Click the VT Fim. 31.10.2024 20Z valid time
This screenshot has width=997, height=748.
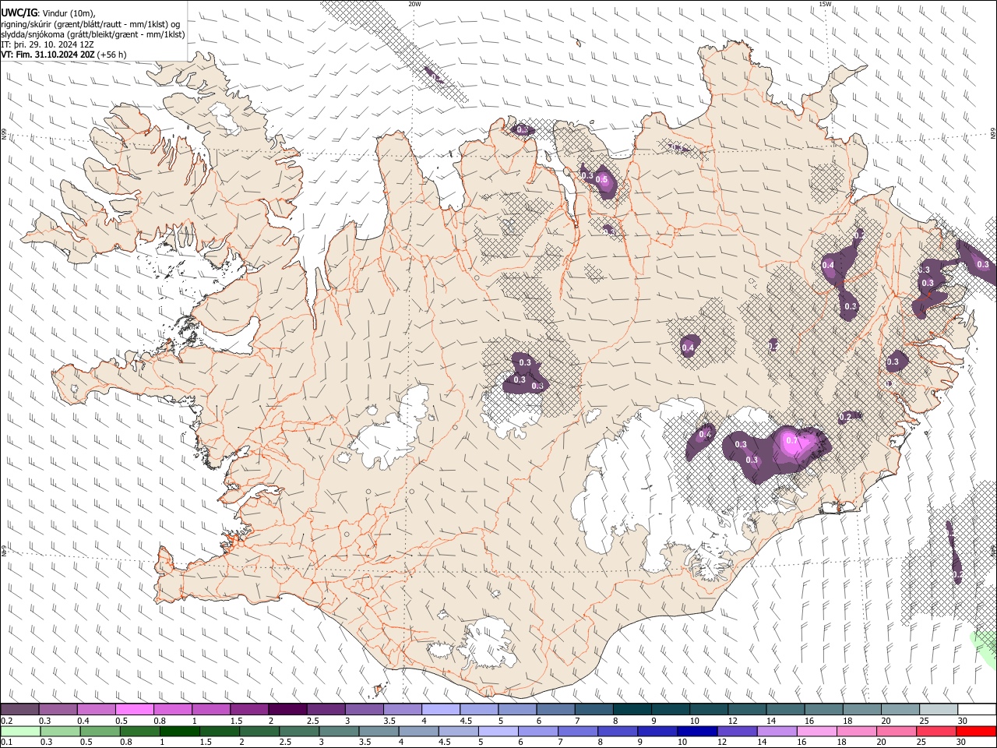pyautogui.click(x=64, y=55)
